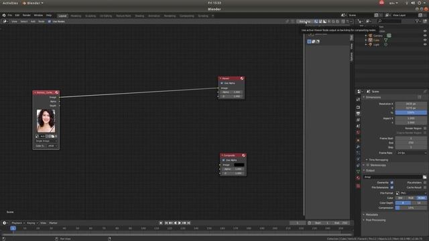Click the Composite node Image color swatch
Viewport: 429px width, 241px height.
point(239,165)
